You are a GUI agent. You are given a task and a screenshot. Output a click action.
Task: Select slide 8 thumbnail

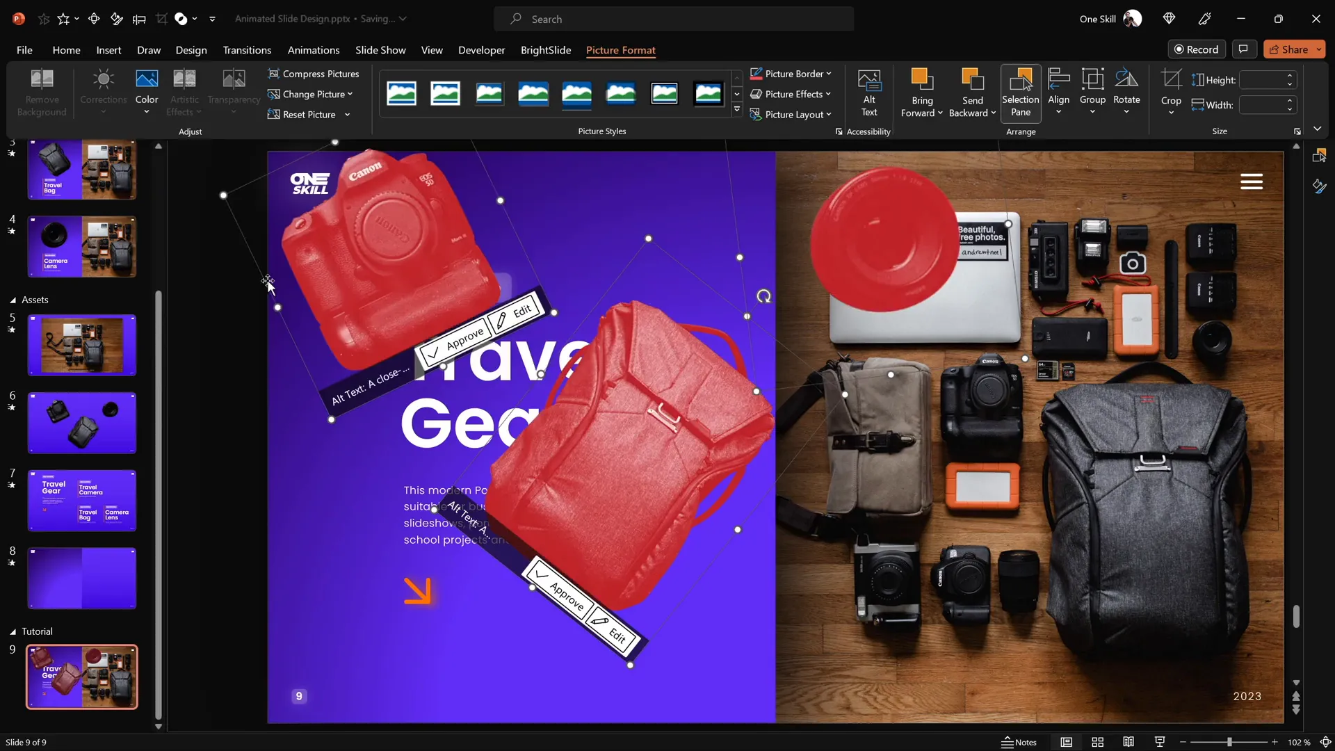81,578
